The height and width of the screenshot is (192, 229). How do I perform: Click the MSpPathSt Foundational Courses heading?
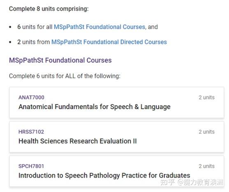pos(60,60)
